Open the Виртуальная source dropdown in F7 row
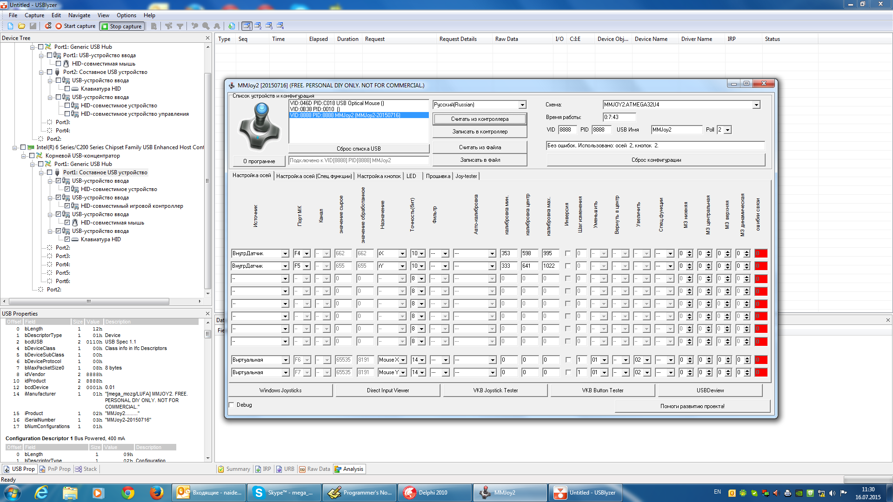Viewport: 893px width, 502px height. coord(285,373)
